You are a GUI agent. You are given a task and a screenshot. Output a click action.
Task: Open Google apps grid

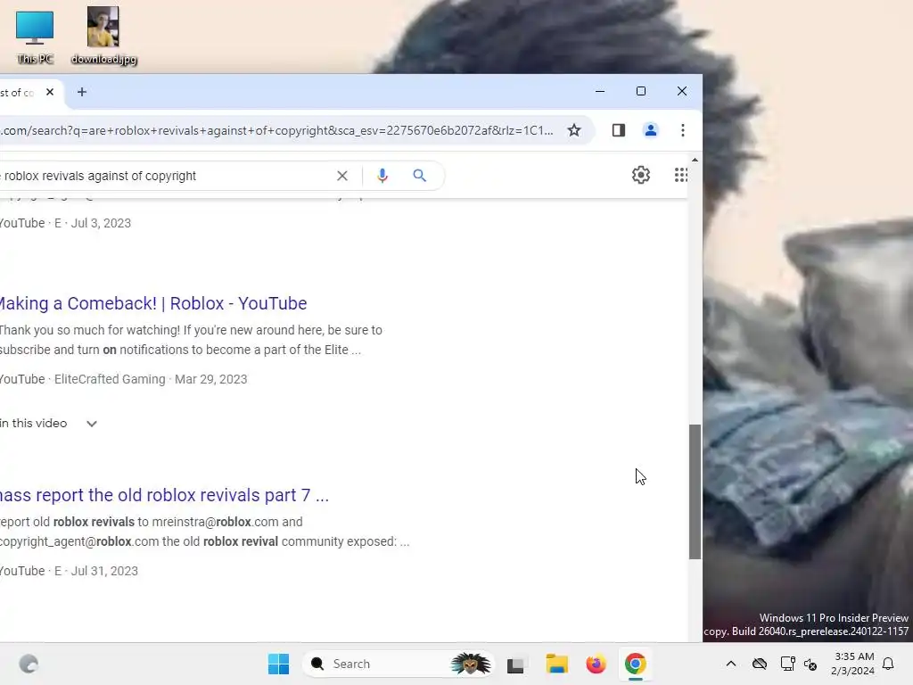[680, 175]
